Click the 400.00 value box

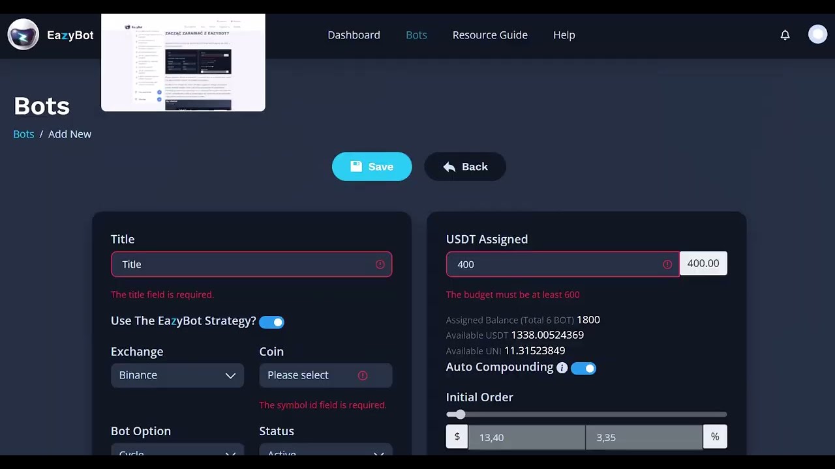click(x=703, y=264)
